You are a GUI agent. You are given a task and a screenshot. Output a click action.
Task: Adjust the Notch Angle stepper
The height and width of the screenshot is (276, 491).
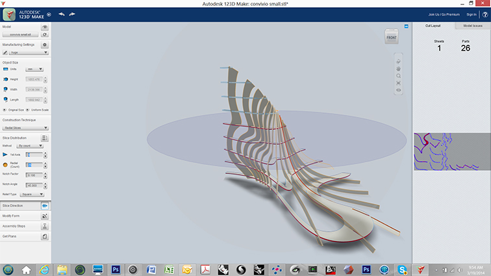coord(45,186)
